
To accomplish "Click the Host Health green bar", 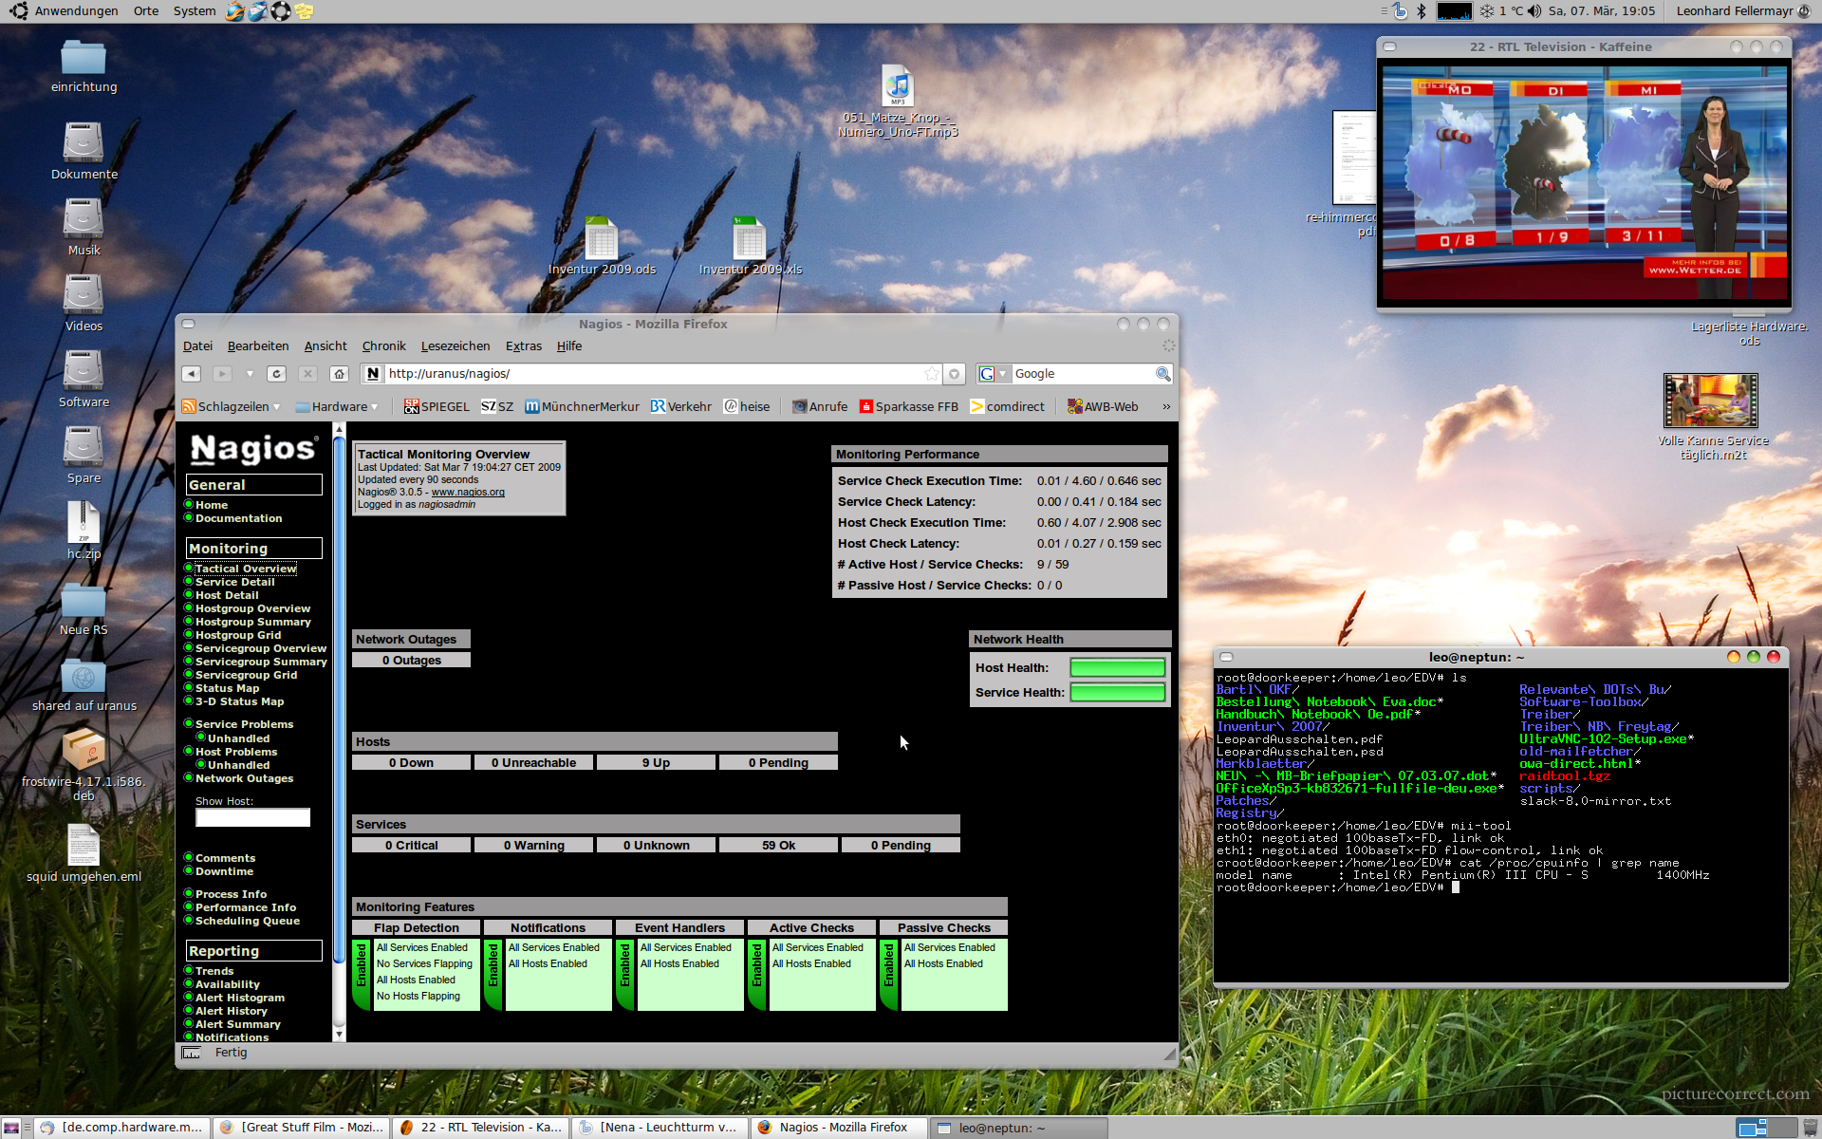I will pyautogui.click(x=1117, y=667).
